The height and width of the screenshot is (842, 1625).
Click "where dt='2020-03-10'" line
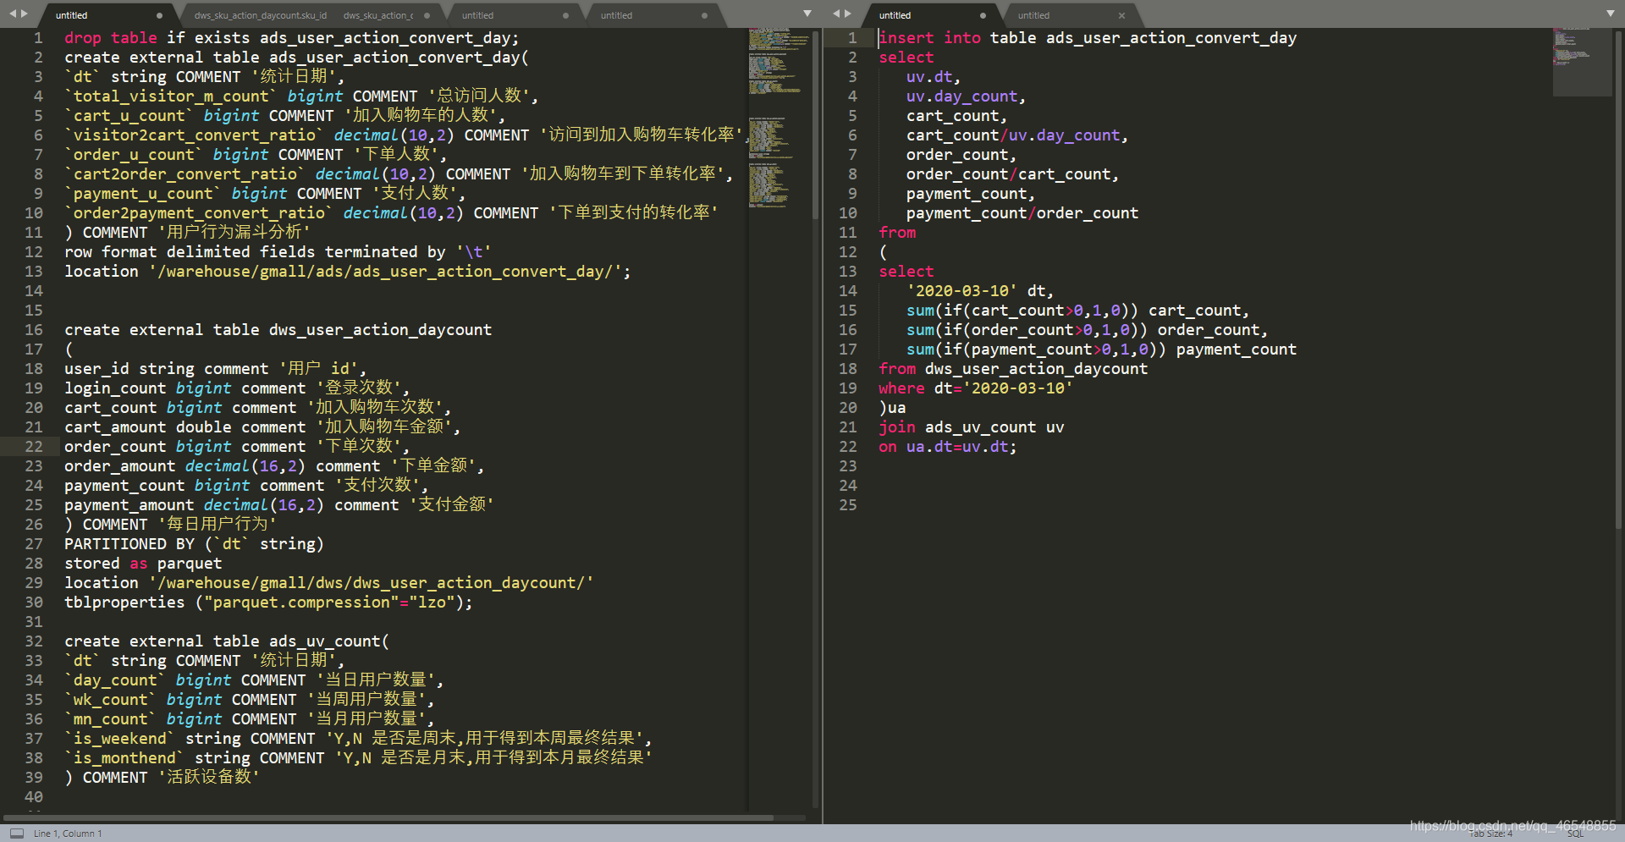[x=976, y=388]
